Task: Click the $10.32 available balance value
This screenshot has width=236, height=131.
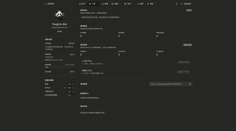Action: [71, 43]
